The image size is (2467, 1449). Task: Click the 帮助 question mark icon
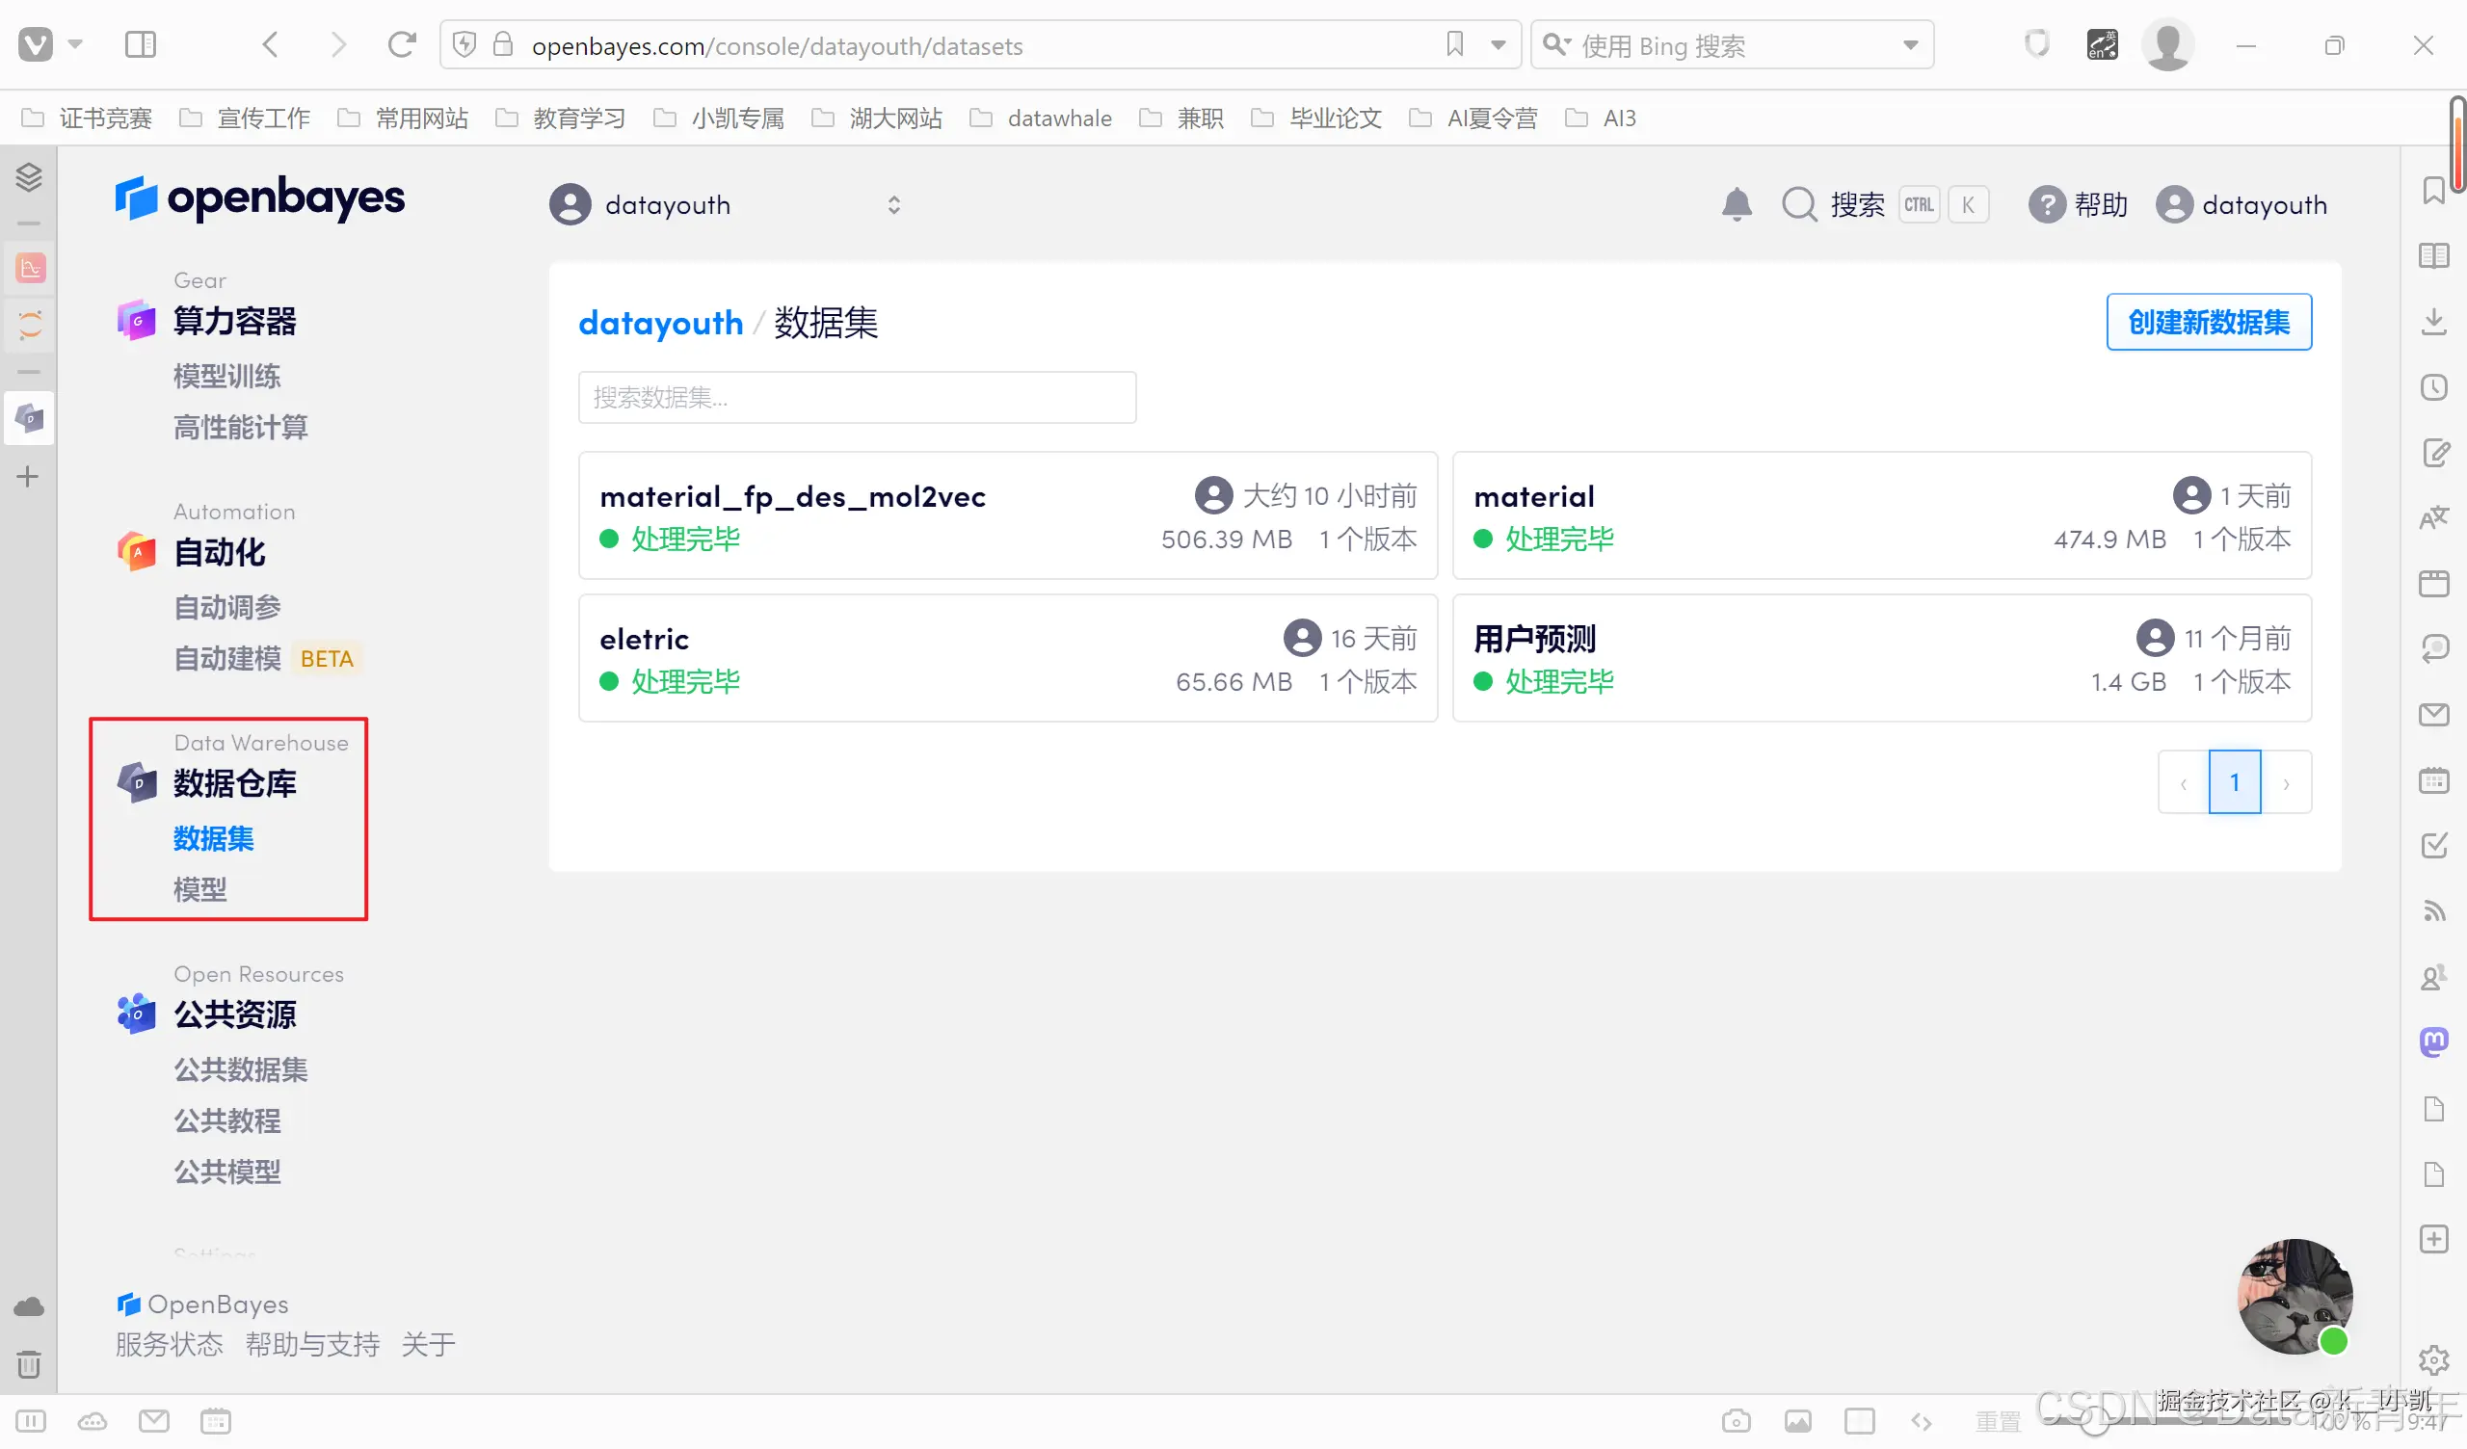point(2045,204)
